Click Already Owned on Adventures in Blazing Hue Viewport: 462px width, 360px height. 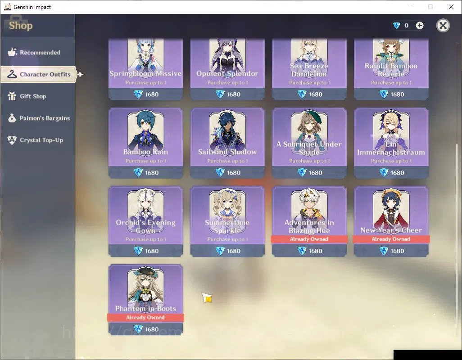coord(309,239)
